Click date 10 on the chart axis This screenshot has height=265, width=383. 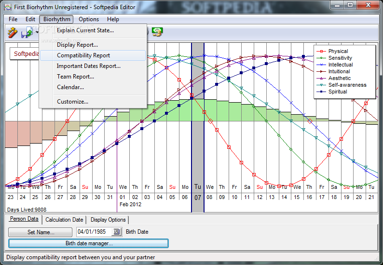234,197
